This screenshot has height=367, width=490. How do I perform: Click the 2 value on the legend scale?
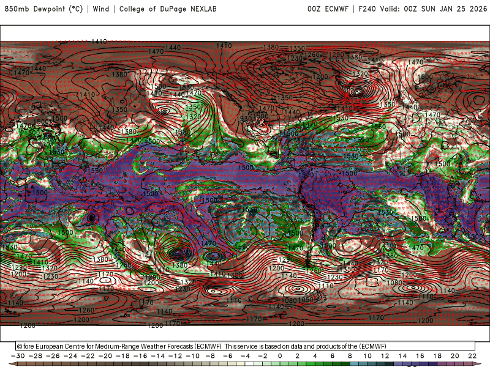tap(297, 356)
